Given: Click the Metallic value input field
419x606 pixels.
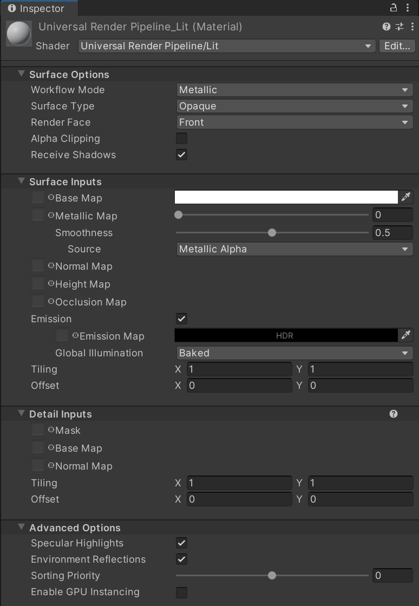Looking at the screenshot, I should click(x=392, y=215).
